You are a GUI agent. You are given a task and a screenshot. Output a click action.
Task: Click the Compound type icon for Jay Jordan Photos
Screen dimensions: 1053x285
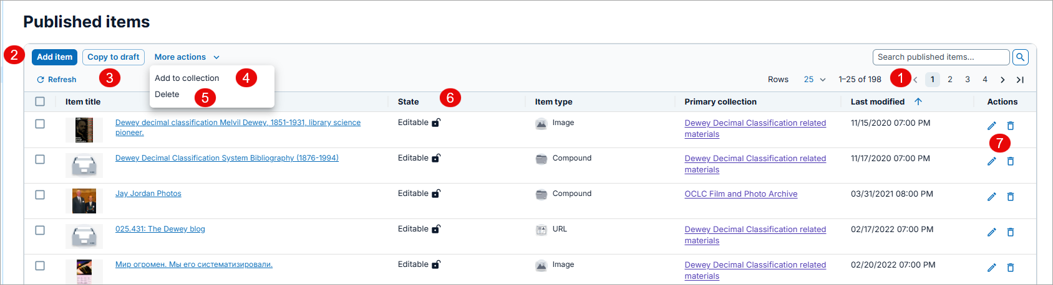(x=541, y=194)
